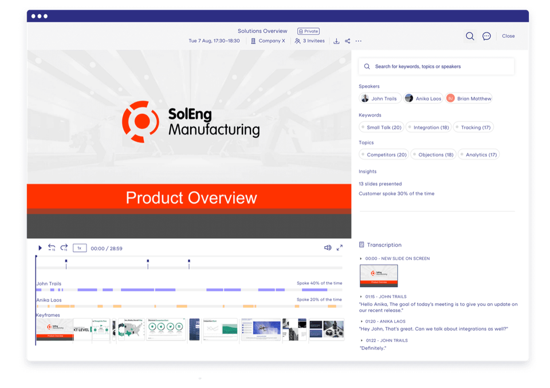Viewport: 550px width, 388px height.
Task: Expand the 01:15 John Trails transcript entry
Action: pos(362,296)
